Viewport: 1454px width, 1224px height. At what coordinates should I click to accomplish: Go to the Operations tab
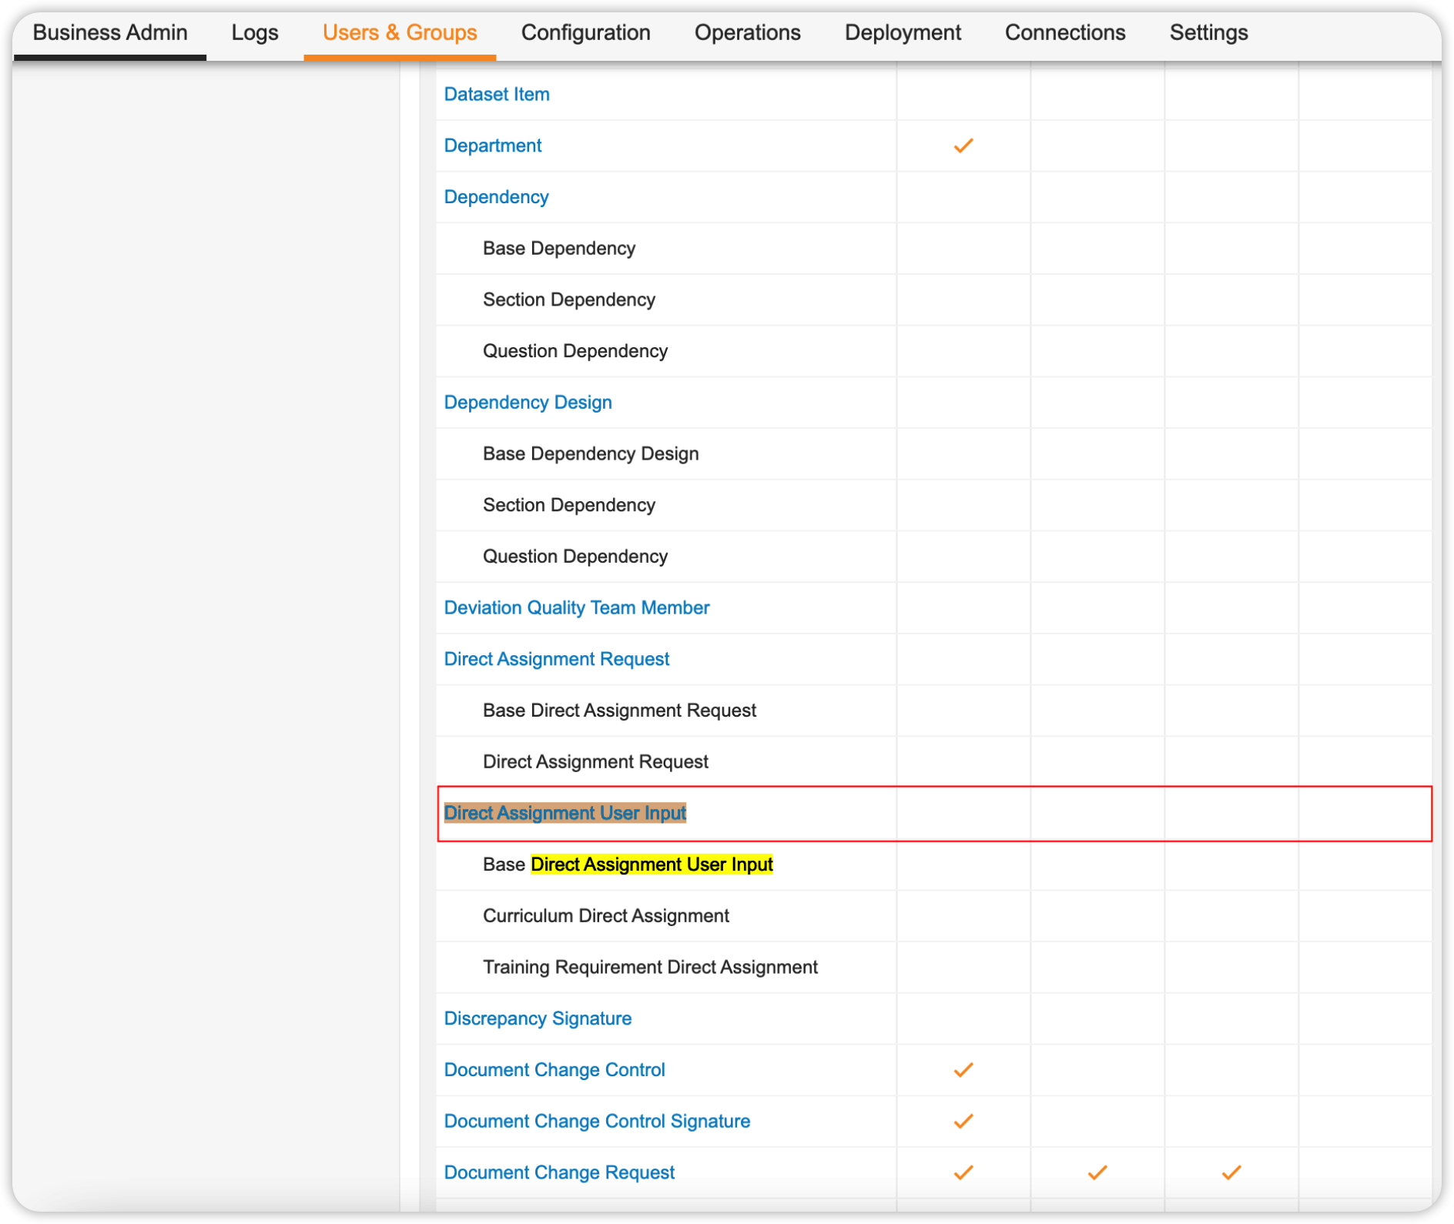[747, 33]
